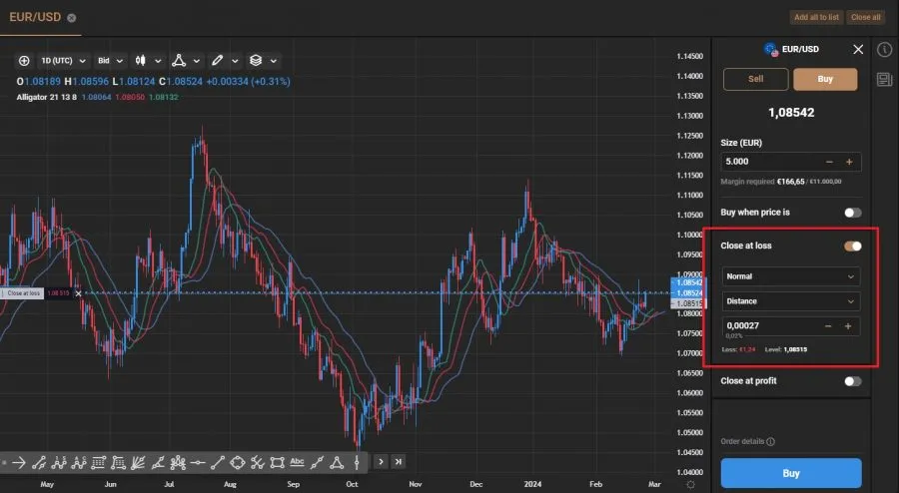The image size is (899, 493).
Task: Expand the chevron beside the layers icon
Action: 274,61
